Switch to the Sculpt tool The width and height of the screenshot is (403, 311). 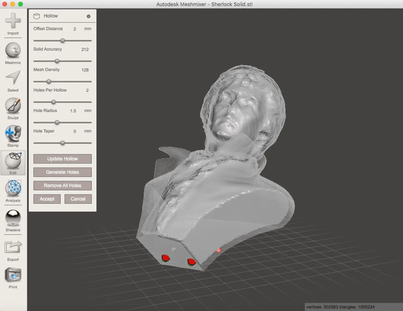coord(13,106)
